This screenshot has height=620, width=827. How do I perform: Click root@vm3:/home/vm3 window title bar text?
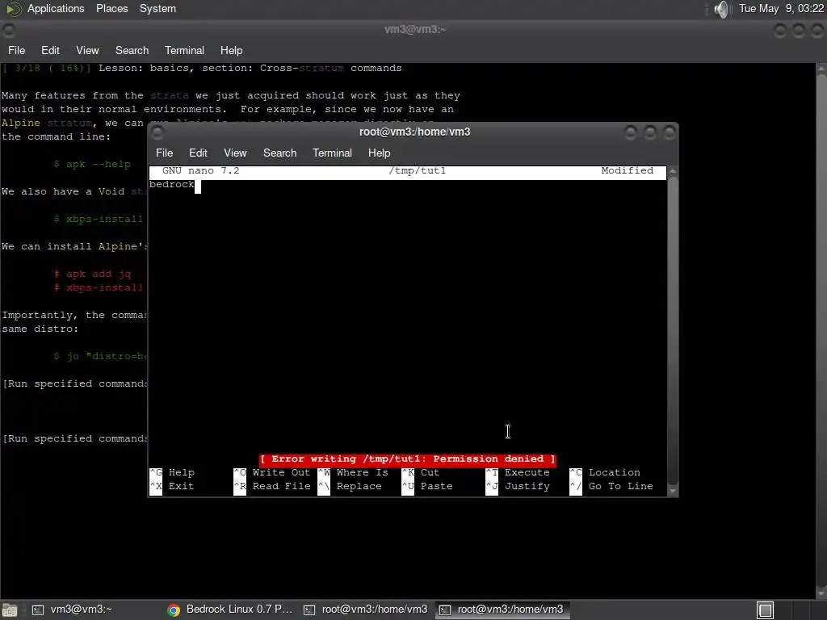(x=414, y=132)
